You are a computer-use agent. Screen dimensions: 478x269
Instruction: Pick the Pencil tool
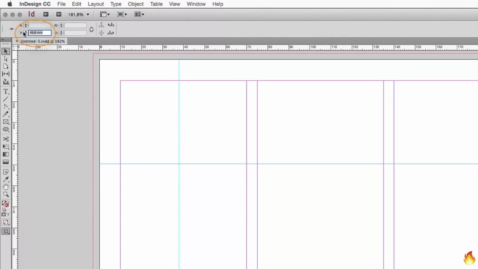(x=6, y=114)
